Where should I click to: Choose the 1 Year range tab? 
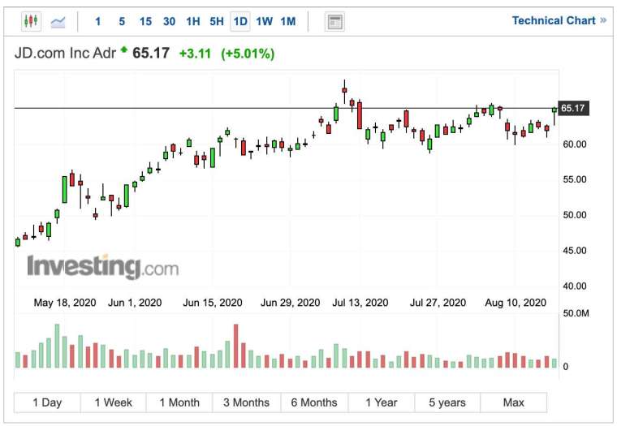382,402
